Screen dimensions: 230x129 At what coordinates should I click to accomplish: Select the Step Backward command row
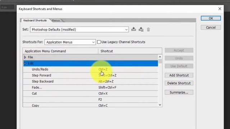(91, 81)
